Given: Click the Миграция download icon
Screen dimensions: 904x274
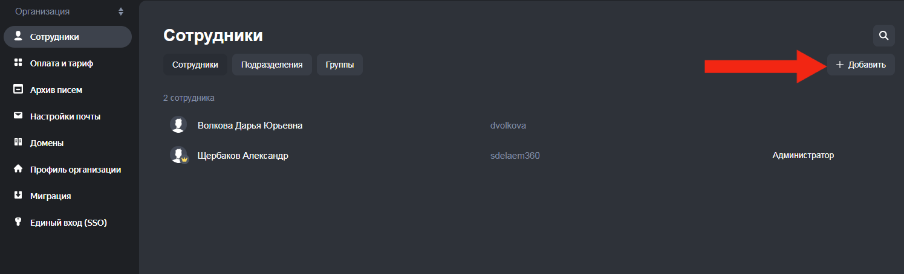Looking at the screenshot, I should [x=18, y=196].
